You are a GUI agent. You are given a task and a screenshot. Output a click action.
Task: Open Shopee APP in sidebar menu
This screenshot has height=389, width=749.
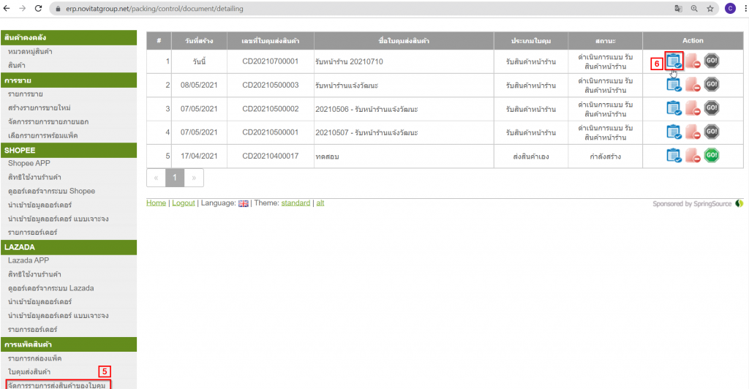29,163
